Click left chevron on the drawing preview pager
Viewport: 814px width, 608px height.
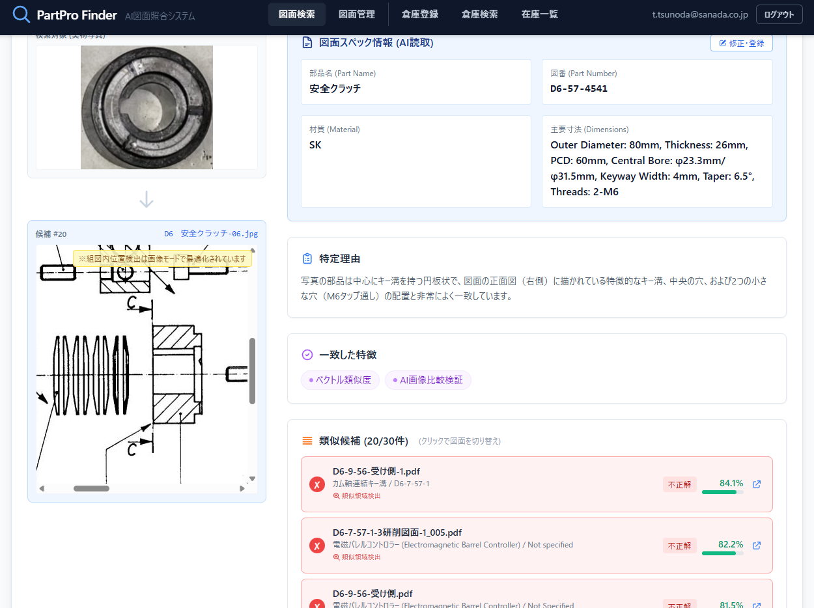click(x=42, y=487)
